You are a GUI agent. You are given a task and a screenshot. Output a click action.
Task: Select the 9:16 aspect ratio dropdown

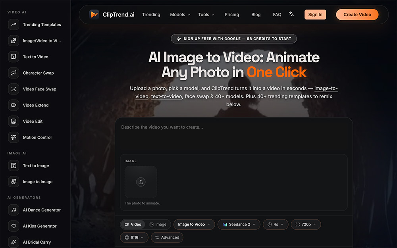pyautogui.click(x=134, y=237)
